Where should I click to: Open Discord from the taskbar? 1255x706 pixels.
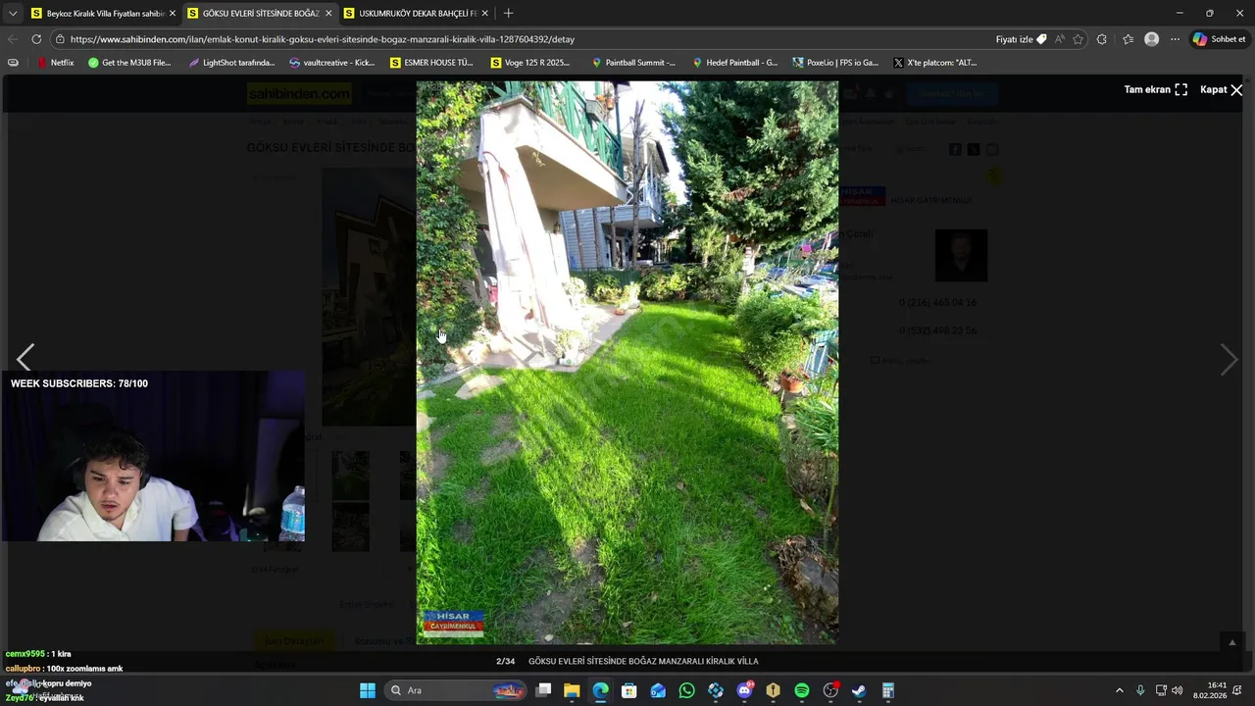point(744,690)
